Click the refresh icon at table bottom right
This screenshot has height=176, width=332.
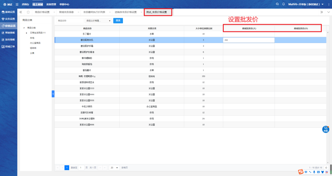(326, 168)
